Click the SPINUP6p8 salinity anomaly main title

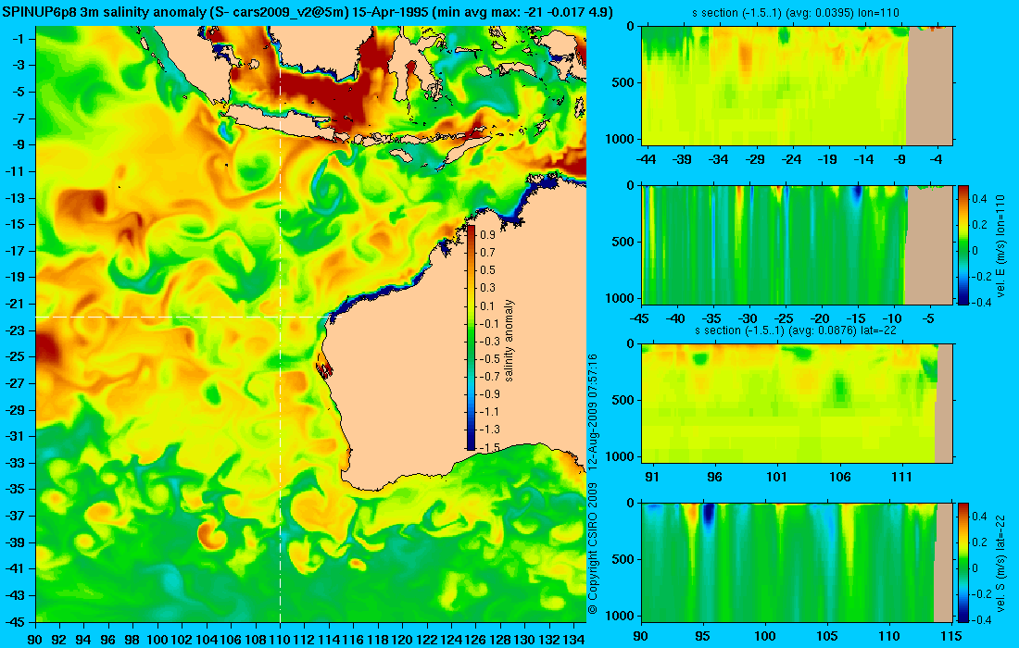pos(307,12)
